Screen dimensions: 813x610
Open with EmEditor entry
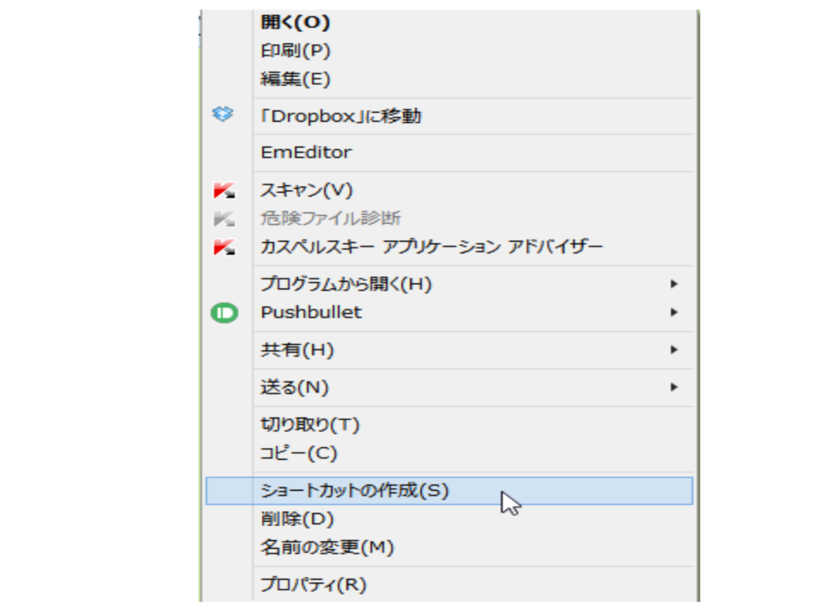pos(306,152)
